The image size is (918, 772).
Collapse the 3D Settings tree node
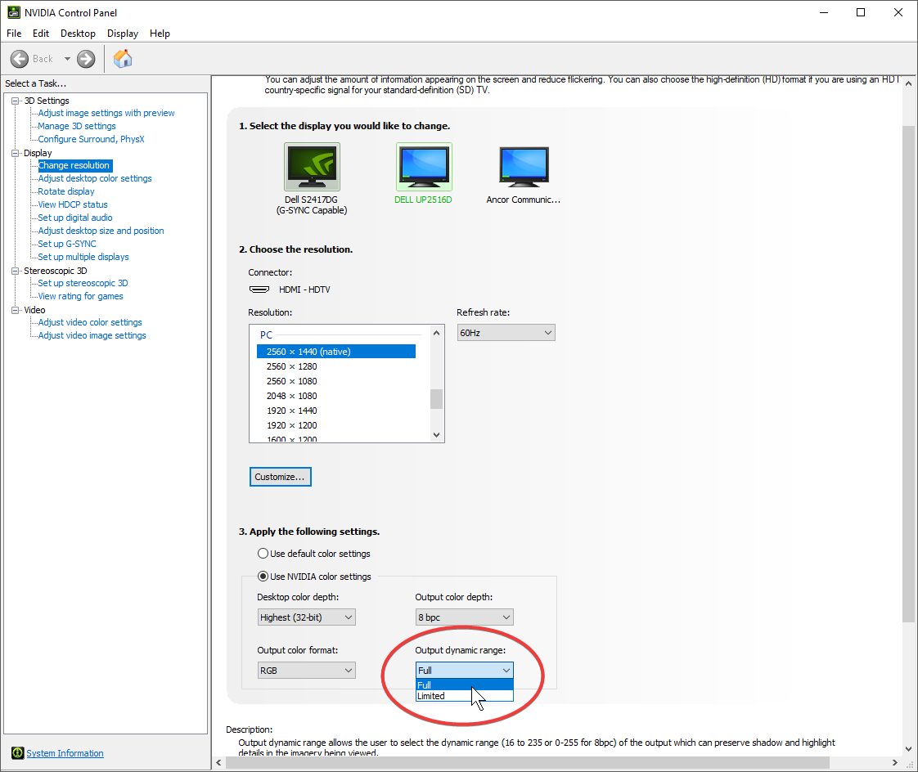coord(16,101)
